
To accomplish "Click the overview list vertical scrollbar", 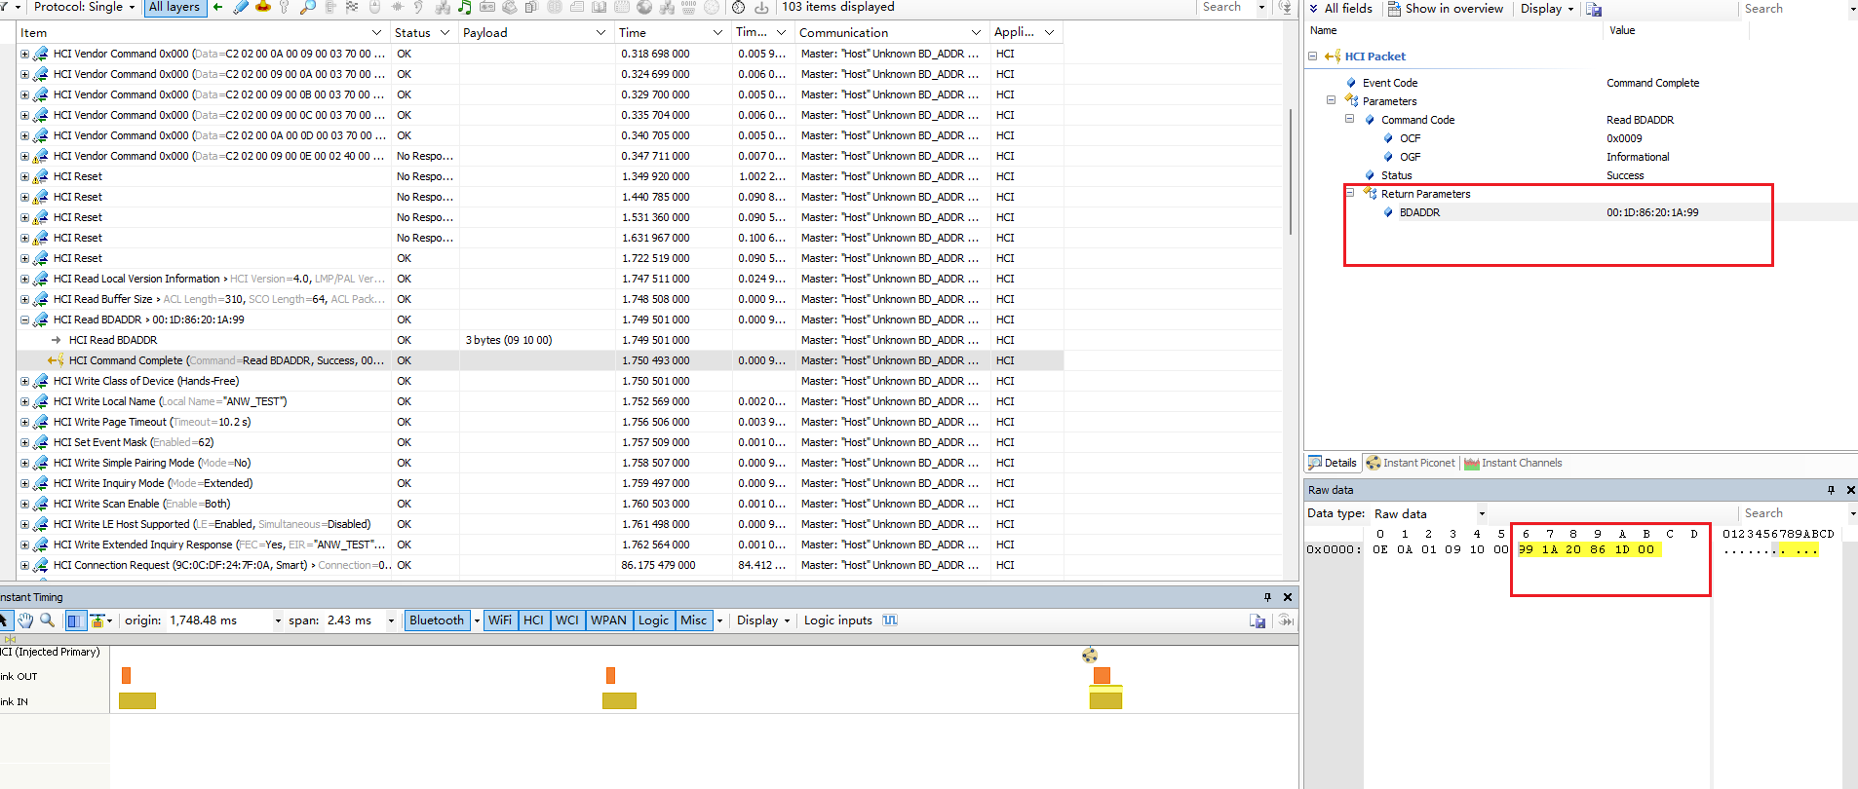I will pyautogui.click(x=1292, y=170).
